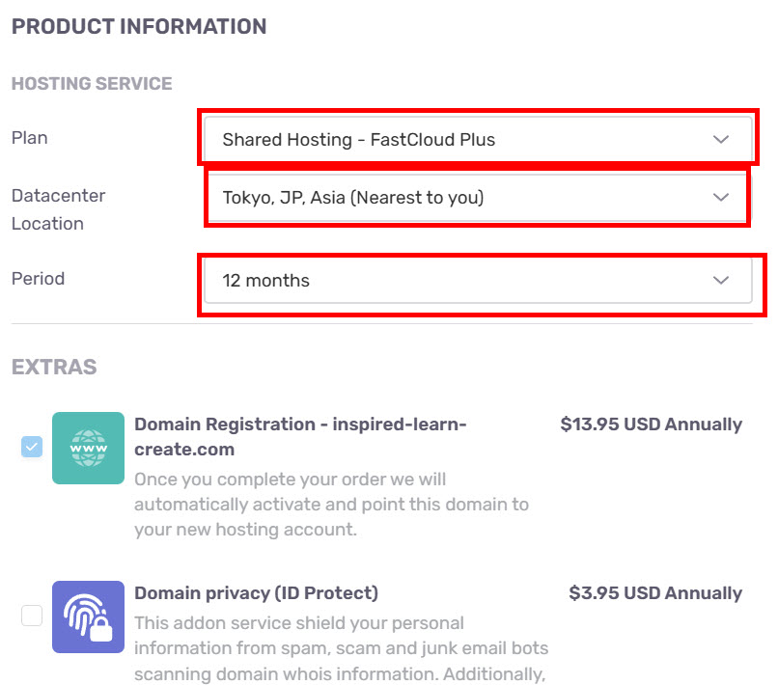This screenshot has height=685, width=778.
Task: Click the Plan field label
Action: tap(30, 138)
